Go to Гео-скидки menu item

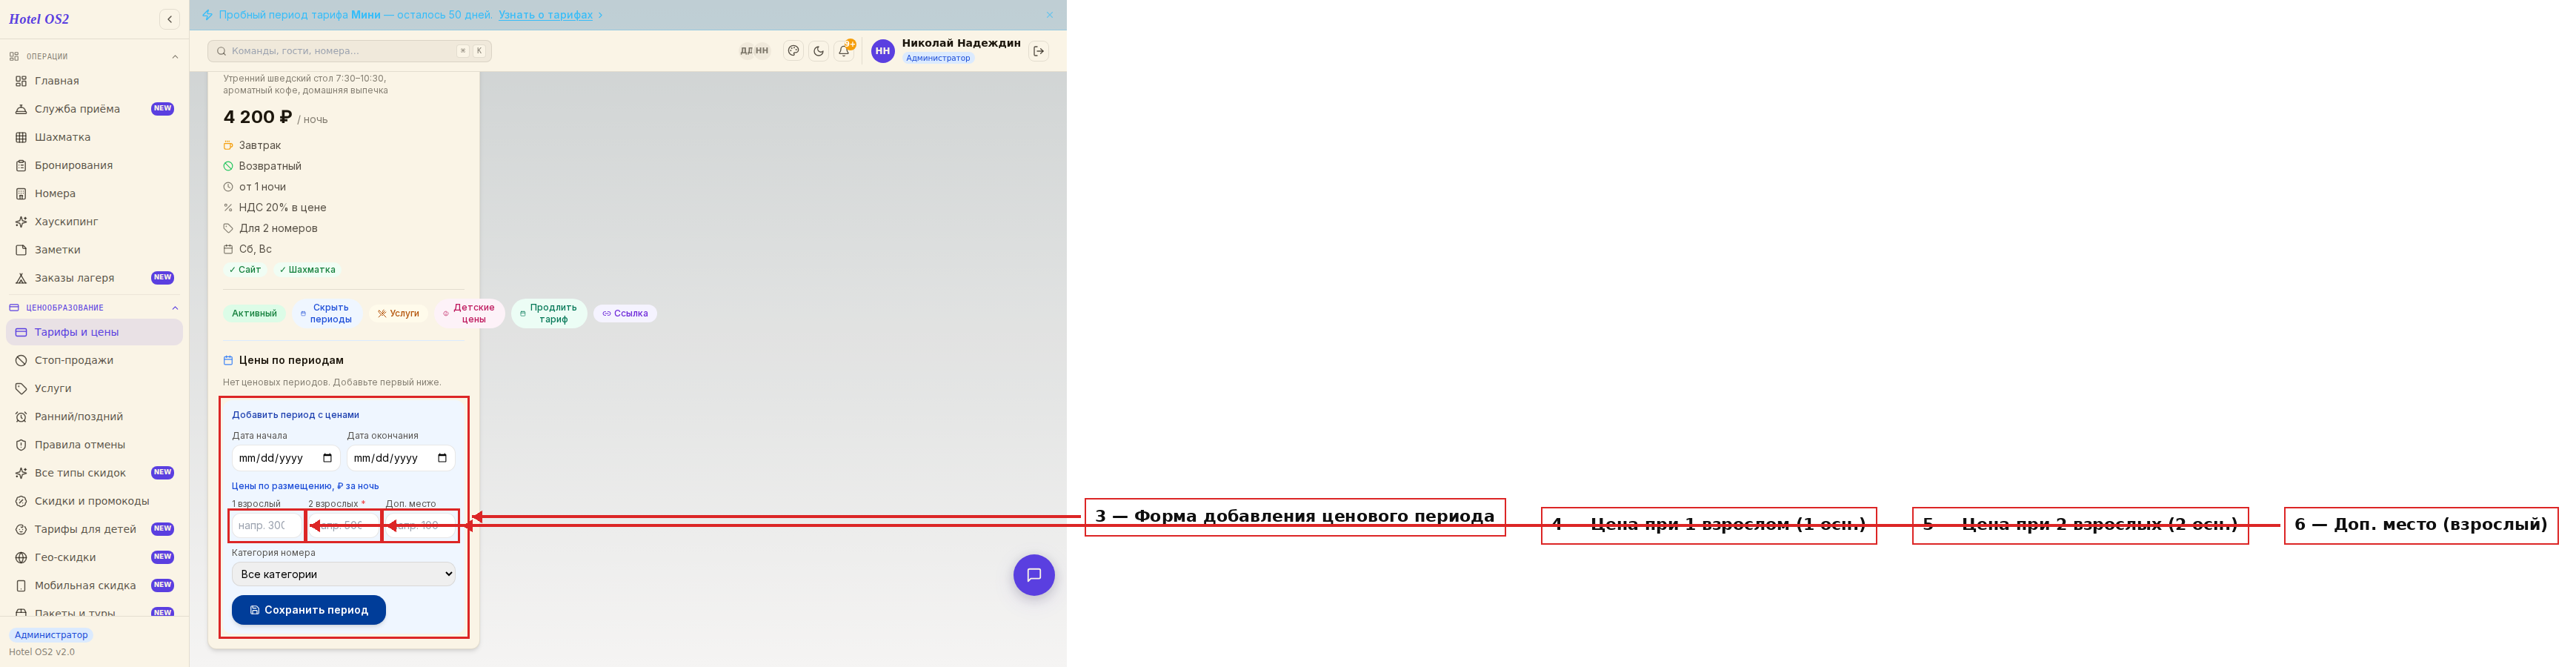click(94, 557)
